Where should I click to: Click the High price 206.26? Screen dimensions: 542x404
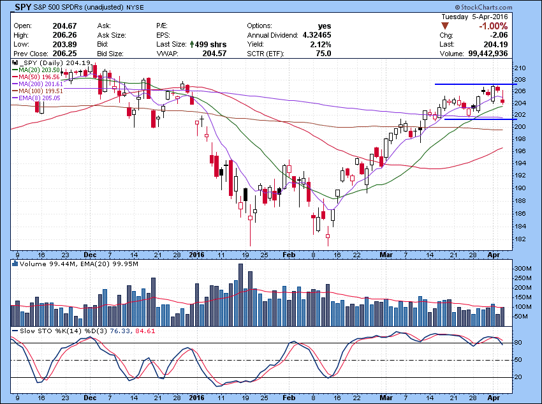pos(64,35)
